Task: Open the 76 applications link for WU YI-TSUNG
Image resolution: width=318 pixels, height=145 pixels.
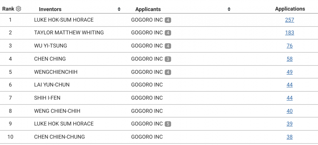Action: [290, 46]
